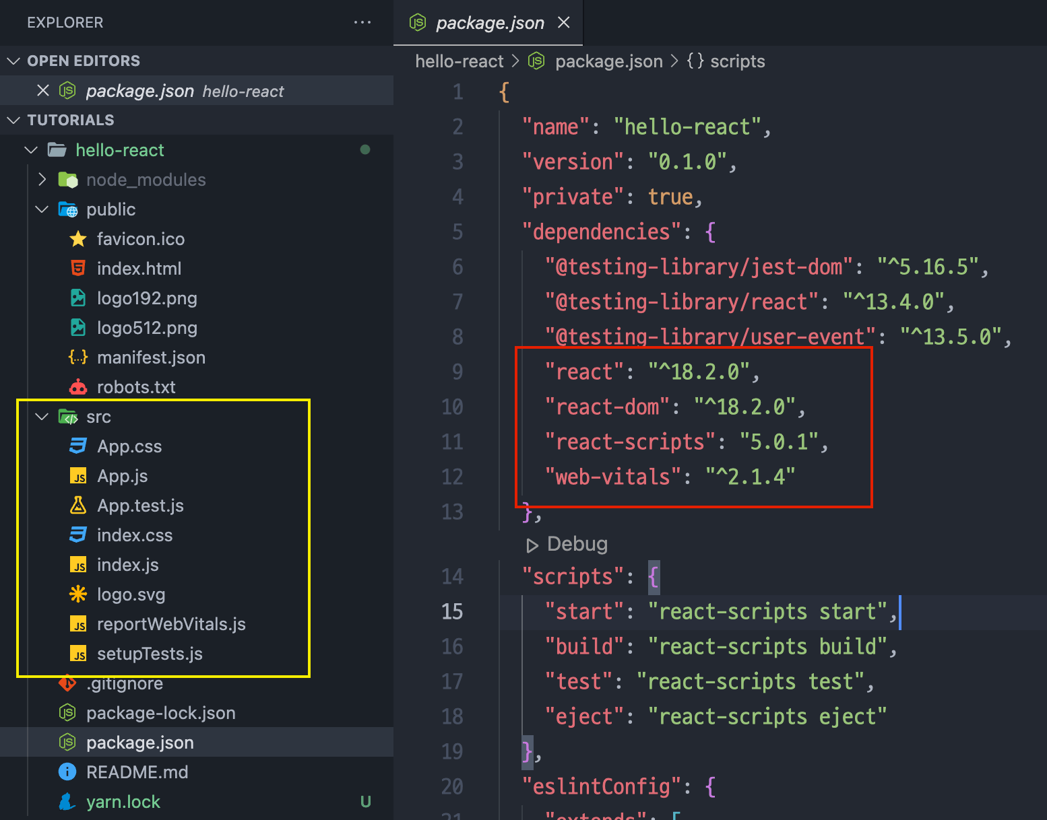Click the Node icon beside package-lock.json
Viewport: 1047px width, 820px height.
(67, 713)
